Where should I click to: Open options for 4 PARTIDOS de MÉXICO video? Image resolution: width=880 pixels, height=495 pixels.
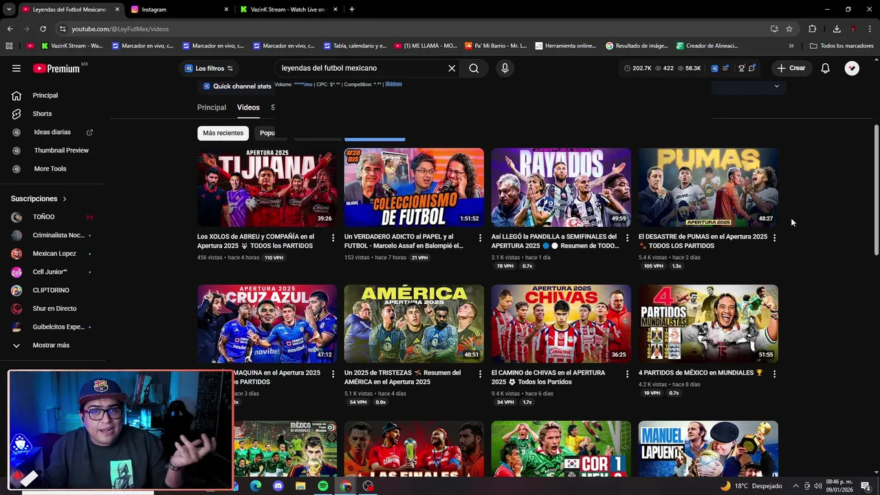coord(774,374)
